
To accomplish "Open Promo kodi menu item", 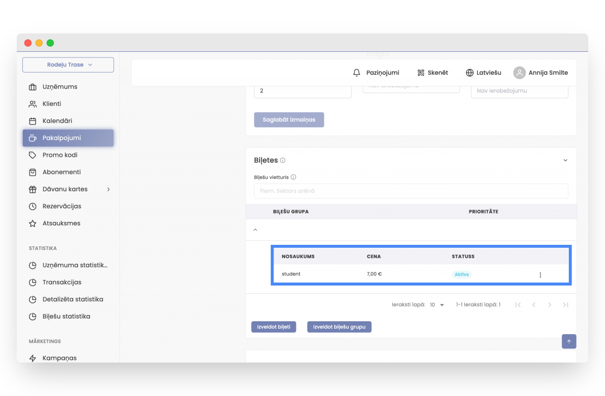I will [x=60, y=155].
